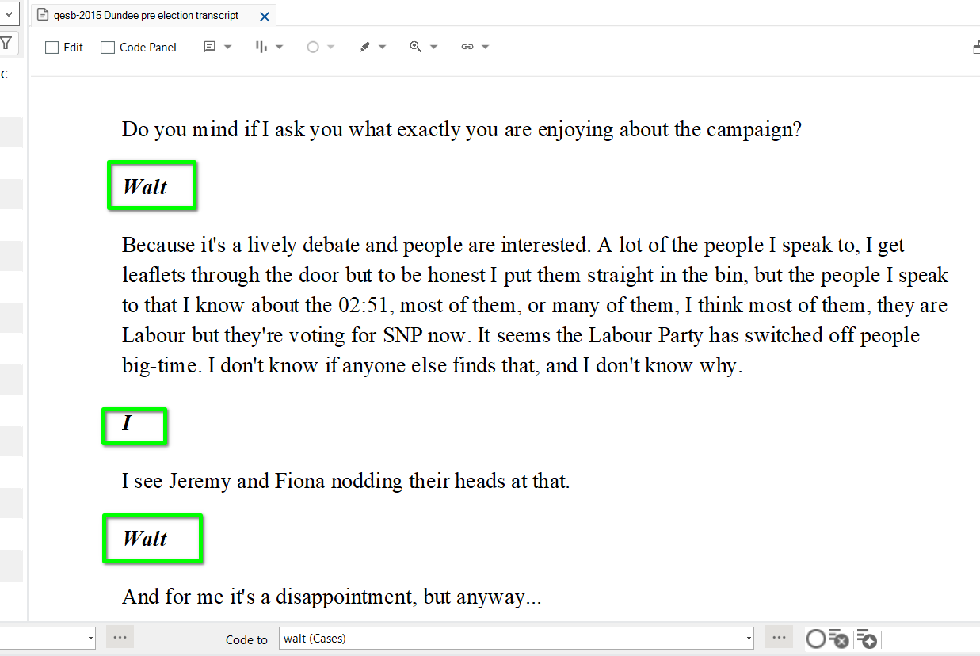Image resolution: width=980 pixels, height=656 pixels.
Task: Enable the Edit checkbox
Action: 52,48
